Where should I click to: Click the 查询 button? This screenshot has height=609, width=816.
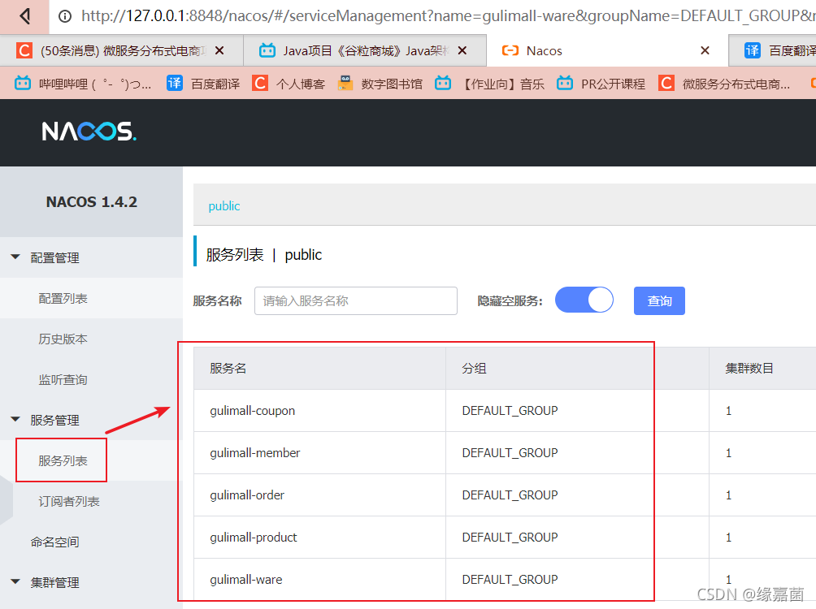click(x=659, y=300)
